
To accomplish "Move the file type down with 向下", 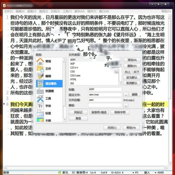I will [x=136, y=72].
